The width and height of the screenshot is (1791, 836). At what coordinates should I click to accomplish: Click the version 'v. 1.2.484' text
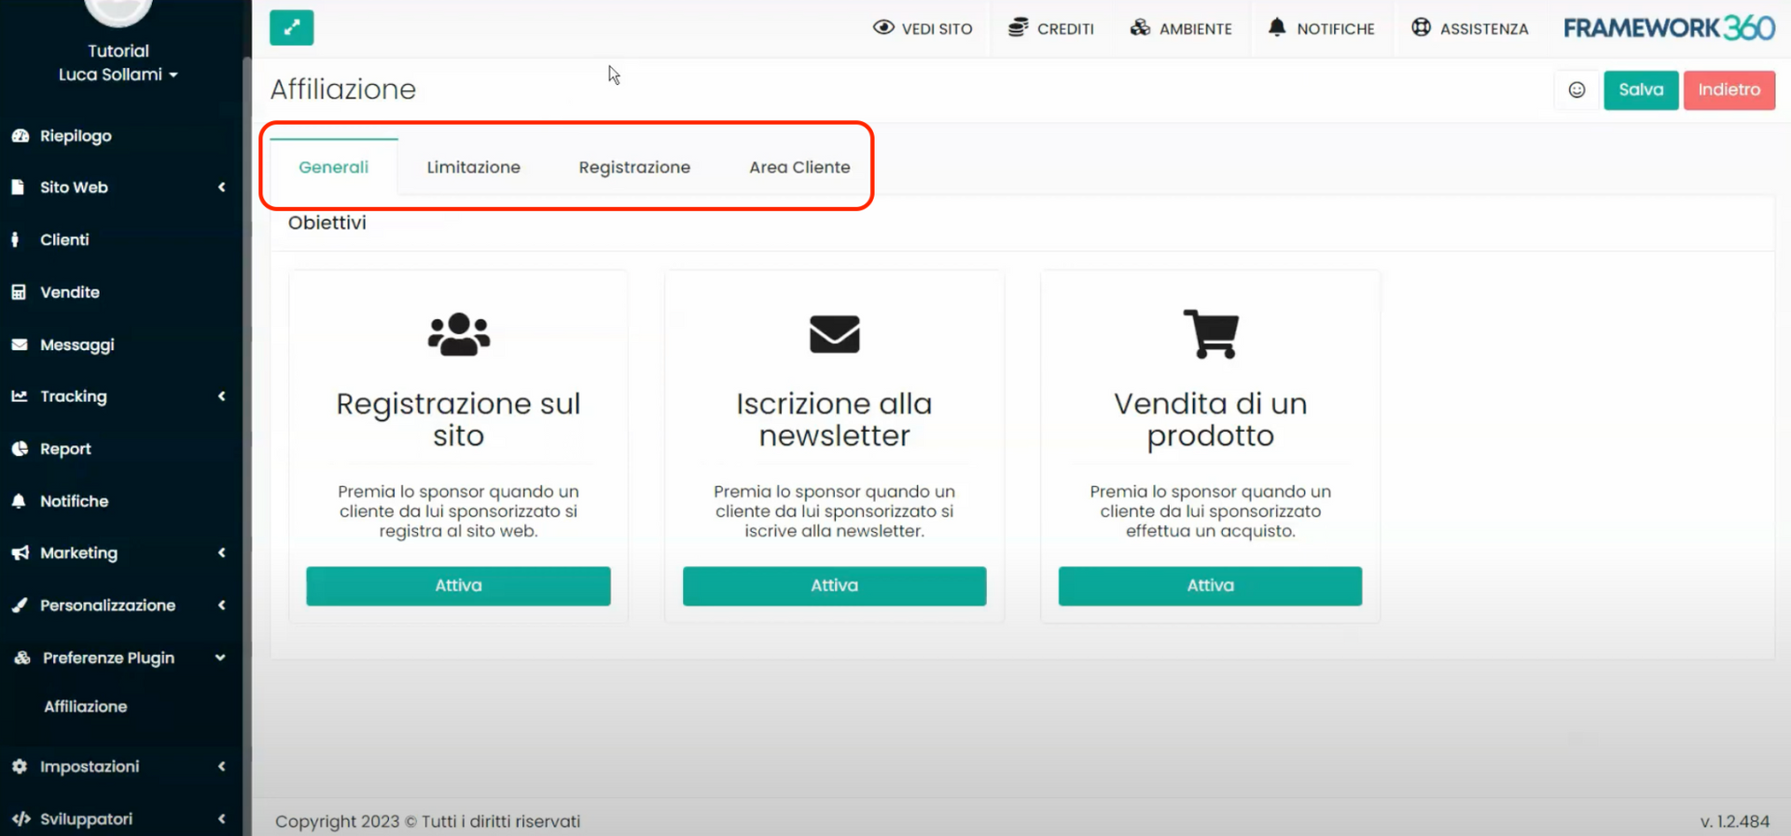click(1734, 821)
